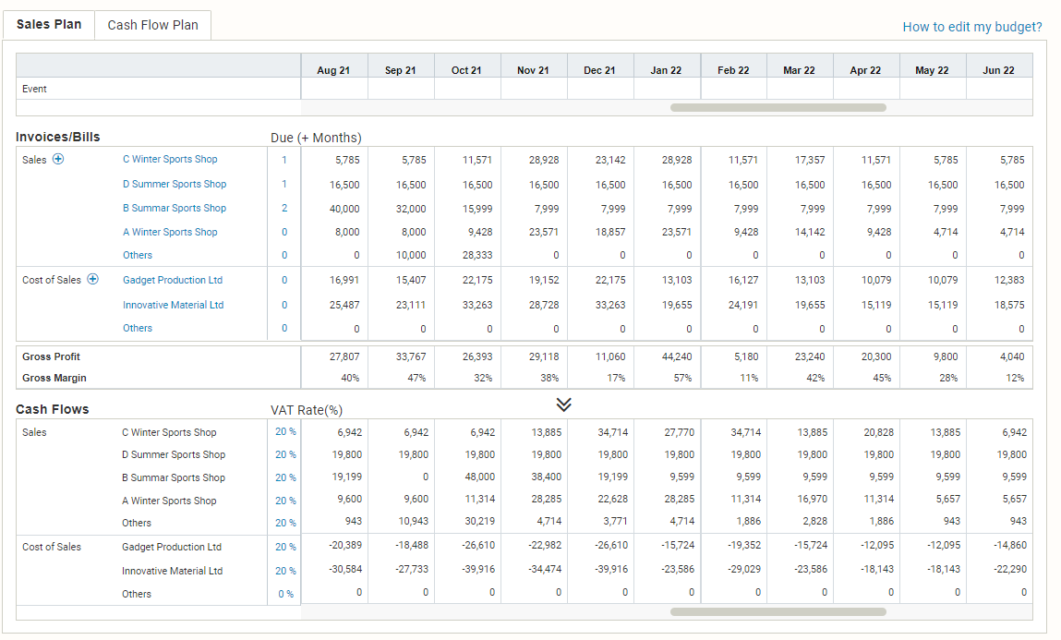Open Gadget Production Ltd supplier link
Image resolution: width=1061 pixels, height=640 pixels.
(x=173, y=280)
